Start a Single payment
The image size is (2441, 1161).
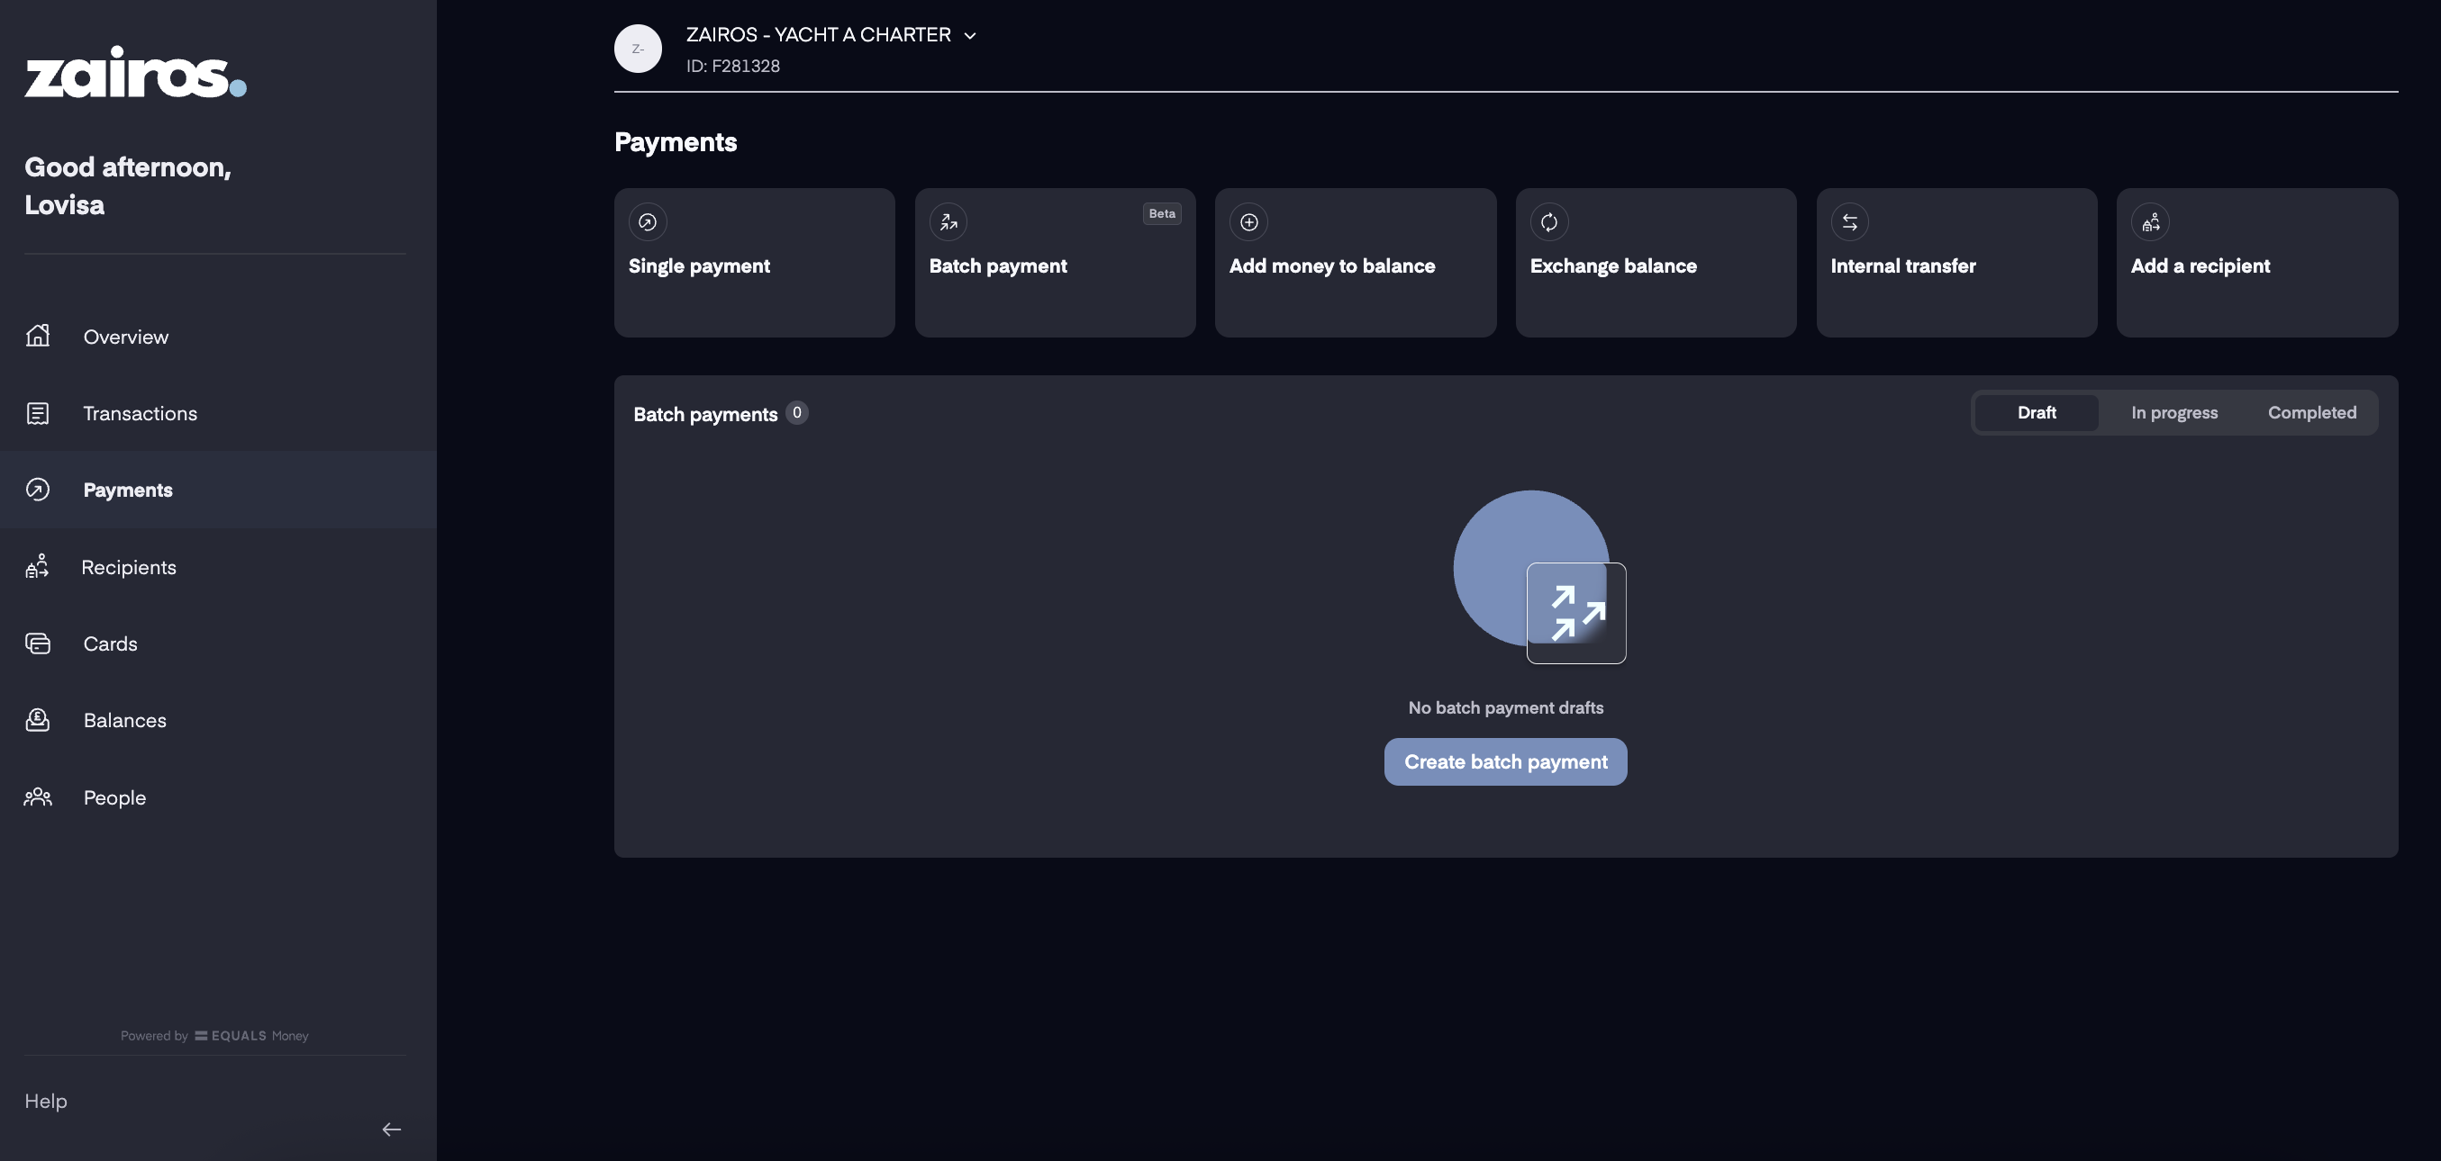click(754, 262)
